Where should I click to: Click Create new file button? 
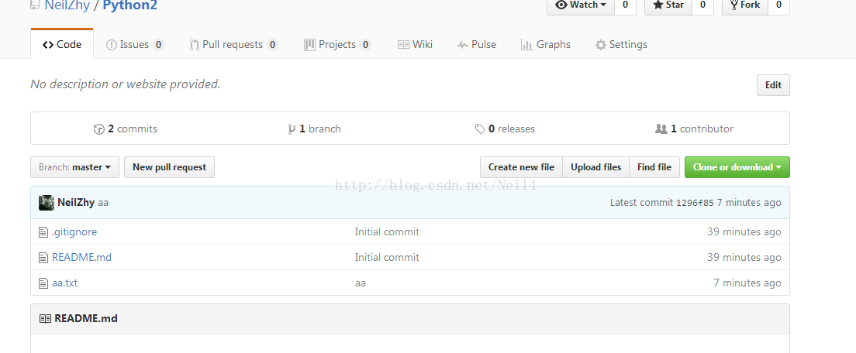[x=521, y=167]
